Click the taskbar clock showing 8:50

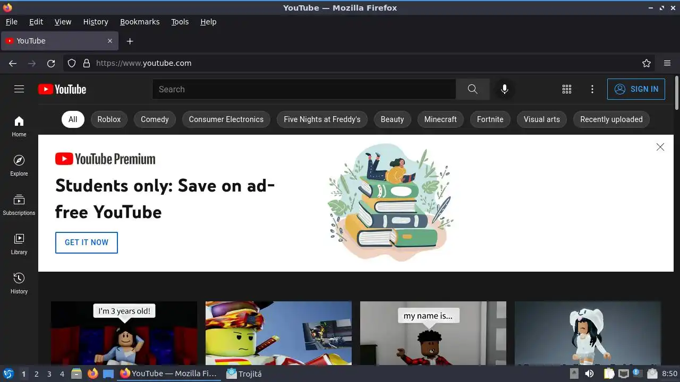(669, 374)
